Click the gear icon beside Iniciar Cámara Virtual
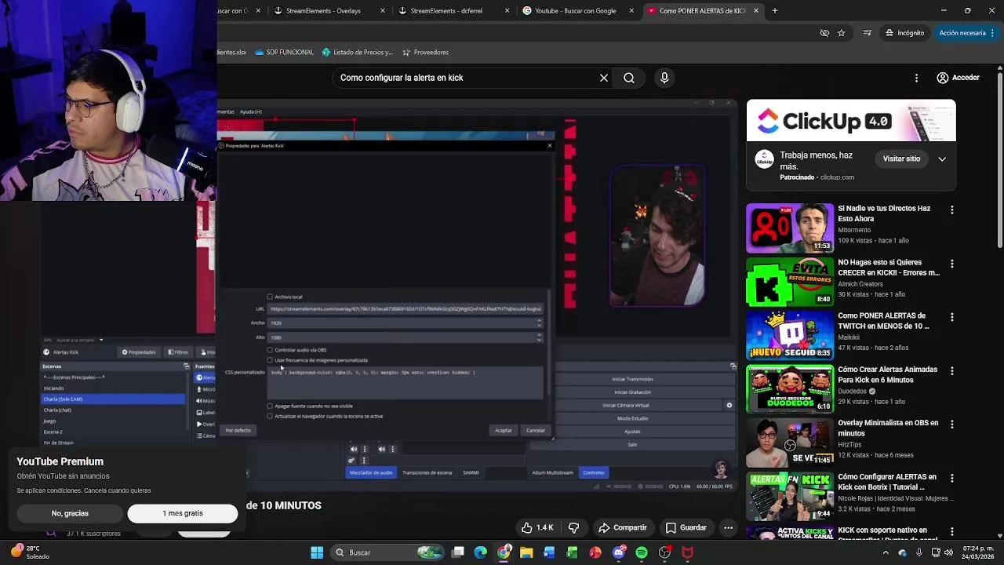The width and height of the screenshot is (1004, 565). coord(729,406)
